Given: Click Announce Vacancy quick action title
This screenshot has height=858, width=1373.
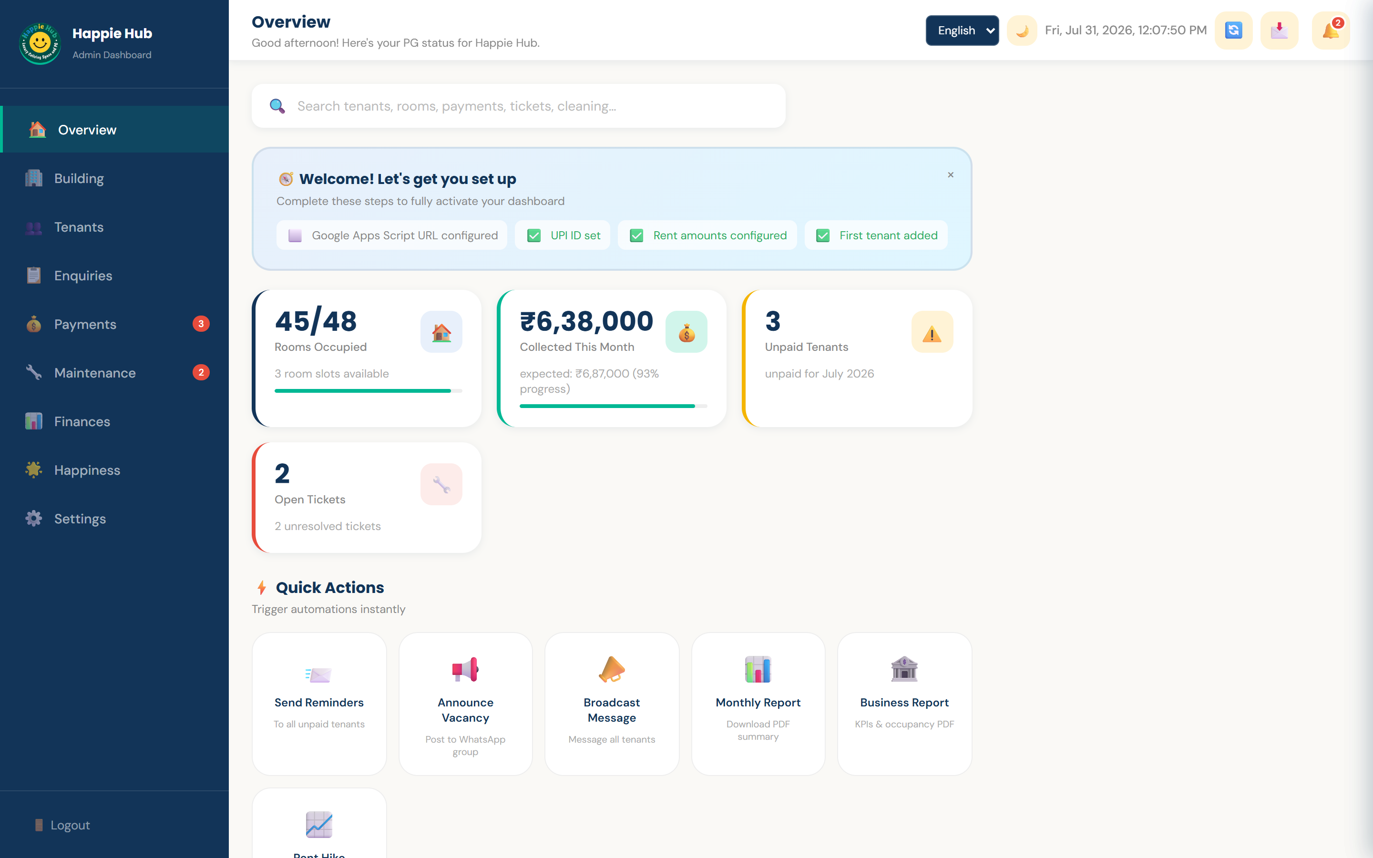Looking at the screenshot, I should pos(465,710).
